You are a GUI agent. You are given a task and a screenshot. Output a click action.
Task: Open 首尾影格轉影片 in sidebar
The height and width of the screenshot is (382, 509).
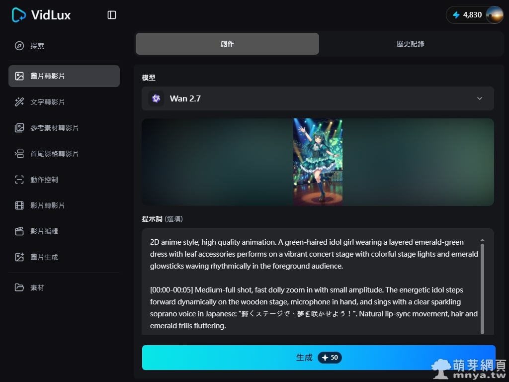tap(64, 154)
